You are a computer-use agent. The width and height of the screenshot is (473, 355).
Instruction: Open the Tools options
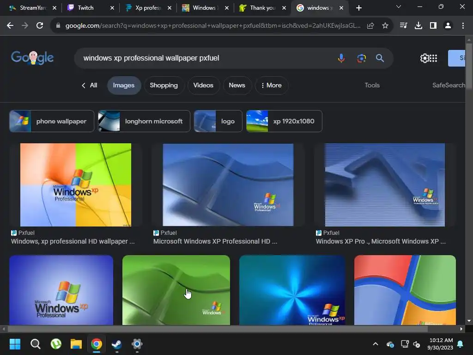point(372,85)
